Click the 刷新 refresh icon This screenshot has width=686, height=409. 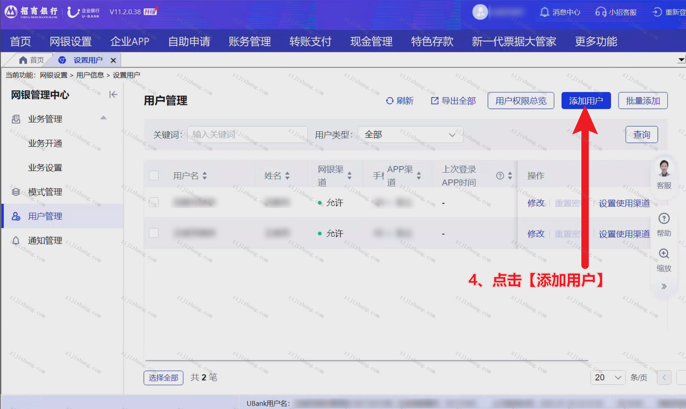coord(390,101)
